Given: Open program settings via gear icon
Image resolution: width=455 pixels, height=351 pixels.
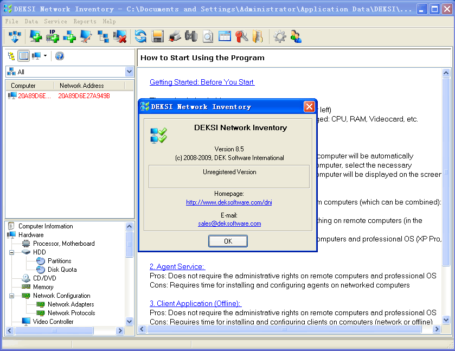Looking at the screenshot, I should pyautogui.click(x=279, y=37).
